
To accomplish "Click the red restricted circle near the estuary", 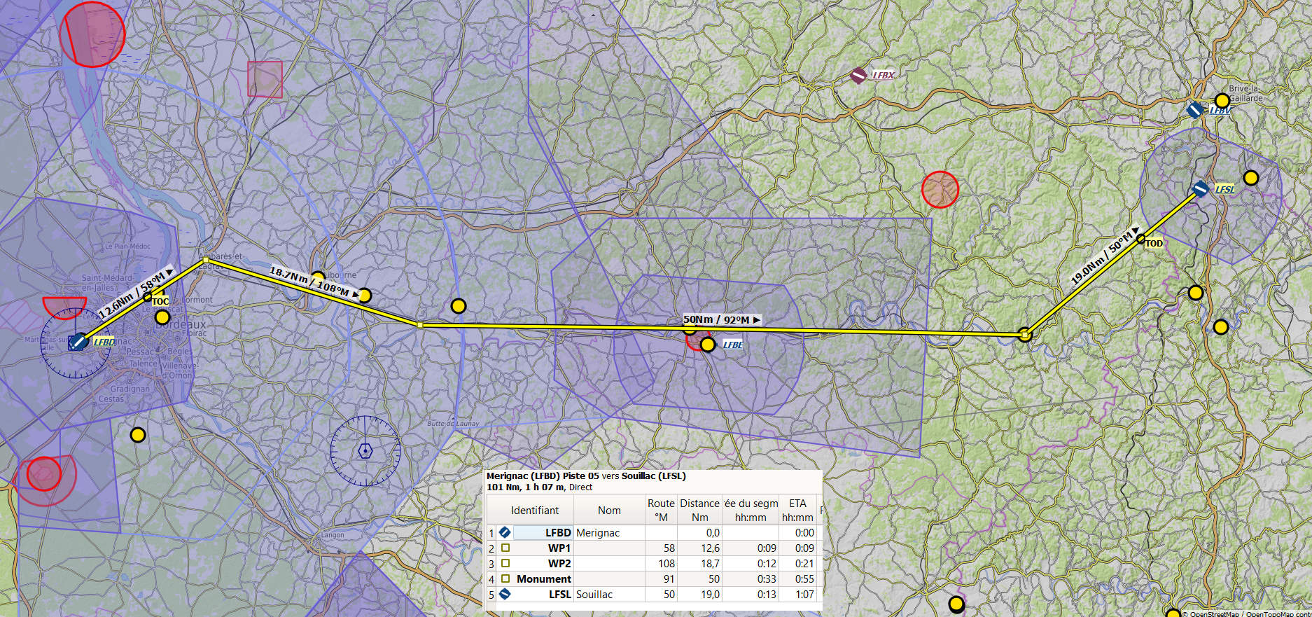I will coord(92,34).
